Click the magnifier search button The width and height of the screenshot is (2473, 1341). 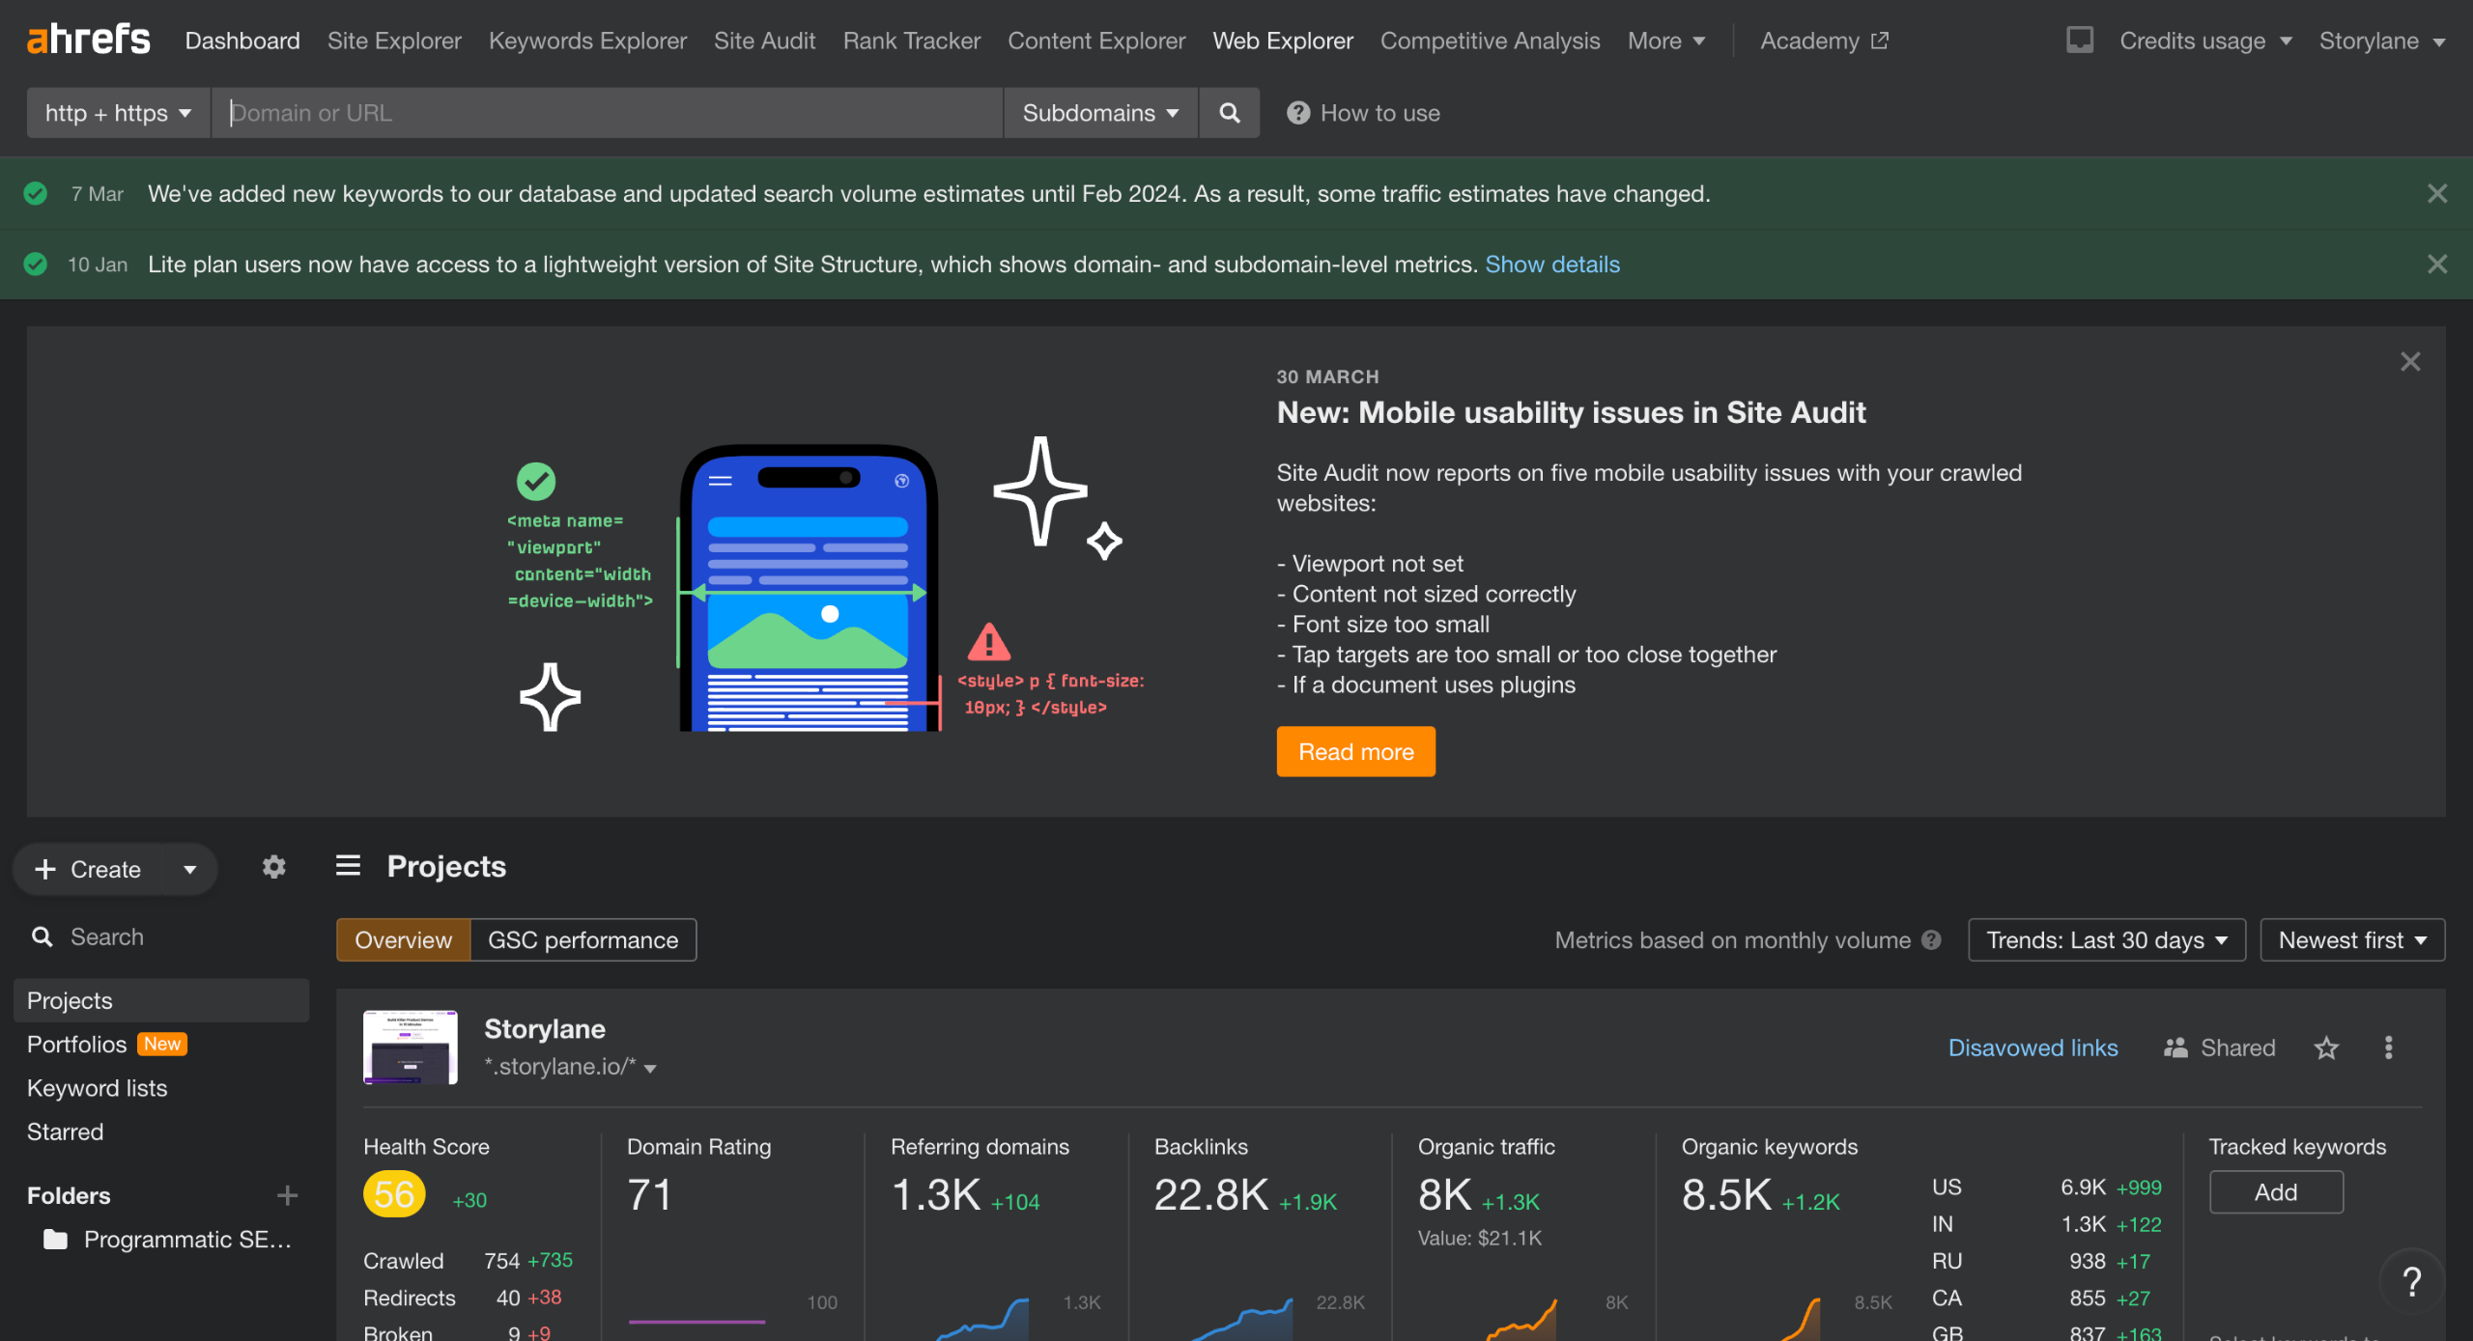coord(1229,113)
